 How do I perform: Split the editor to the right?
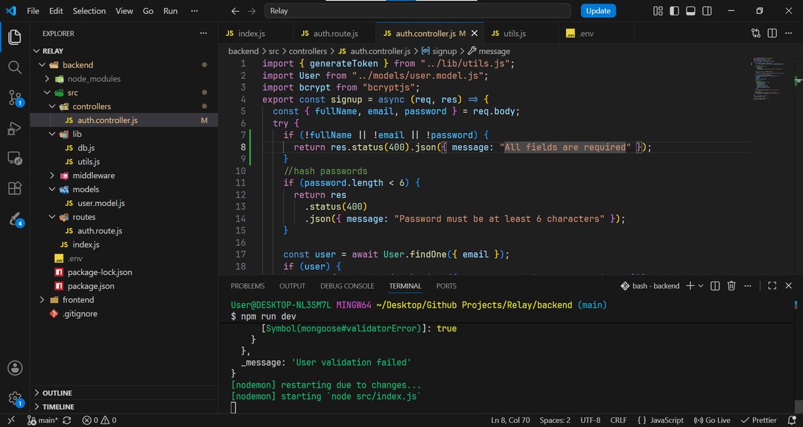[772, 33]
